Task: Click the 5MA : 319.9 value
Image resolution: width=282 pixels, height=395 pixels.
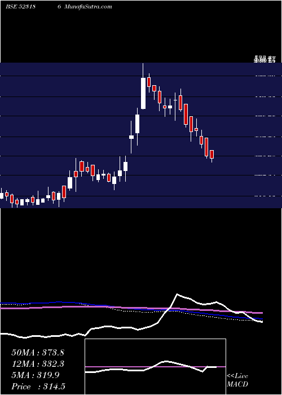Action: tap(35, 375)
